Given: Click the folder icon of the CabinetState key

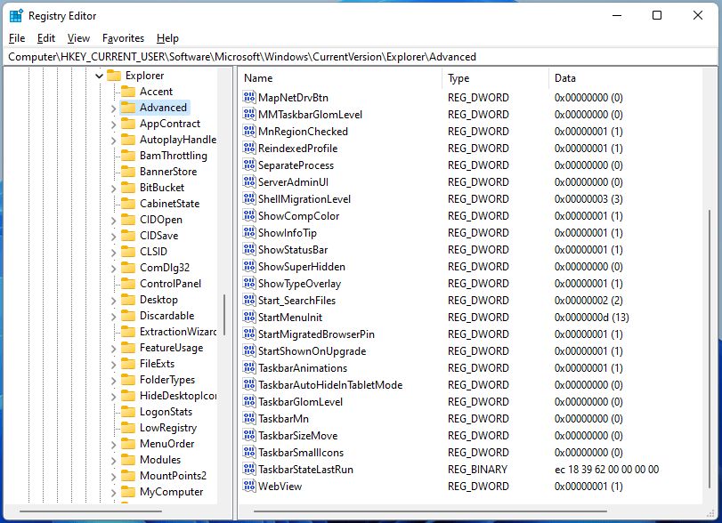Looking at the screenshot, I should 128,204.
